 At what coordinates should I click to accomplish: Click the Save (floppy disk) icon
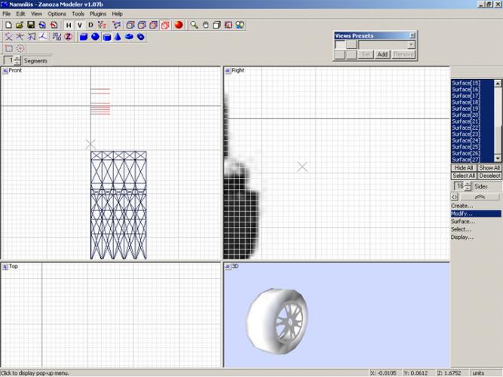[31, 25]
